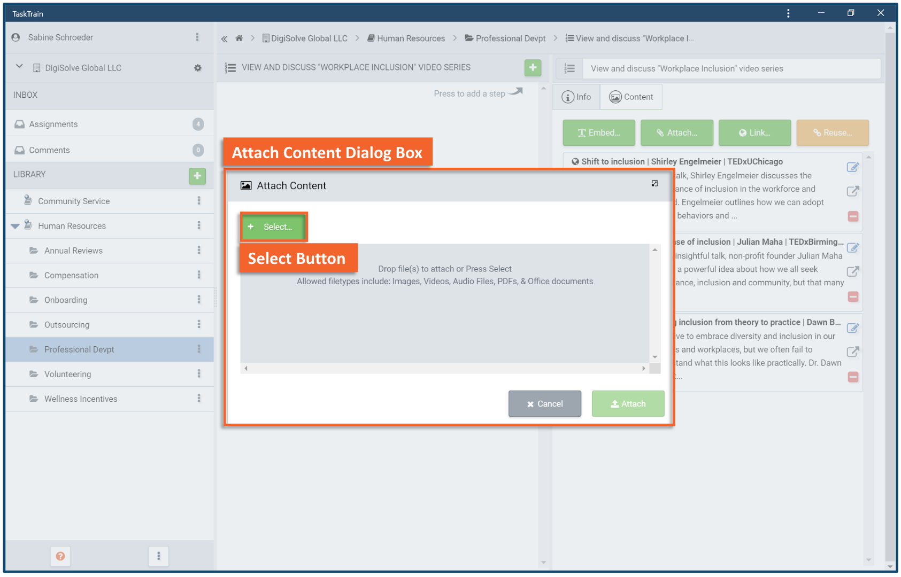Click the procedure title input field
Screen dimensions: 901x577
coord(730,68)
